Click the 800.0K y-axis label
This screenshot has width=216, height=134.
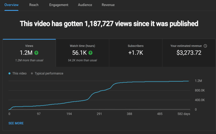200,90
